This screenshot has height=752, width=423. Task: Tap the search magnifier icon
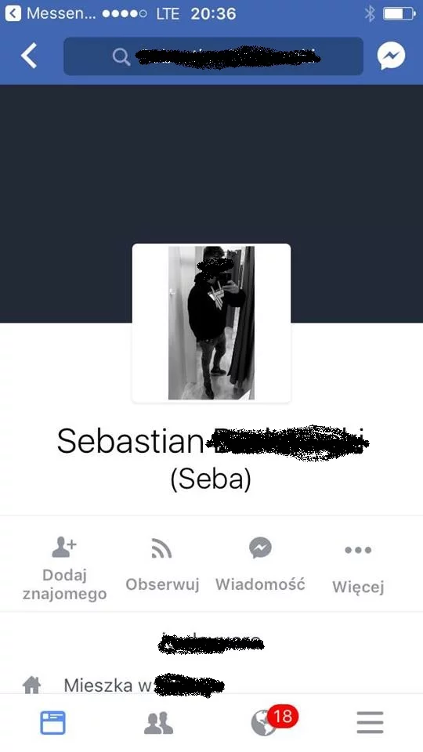(x=121, y=57)
